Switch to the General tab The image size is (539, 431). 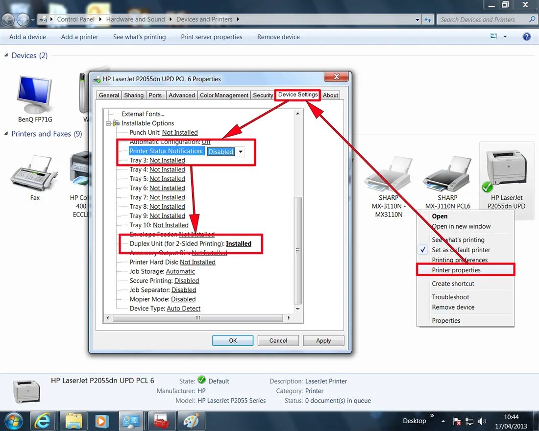pos(109,95)
